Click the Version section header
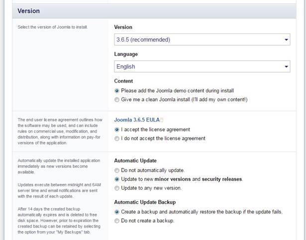This screenshot has width=306, height=240. (x=154, y=11)
